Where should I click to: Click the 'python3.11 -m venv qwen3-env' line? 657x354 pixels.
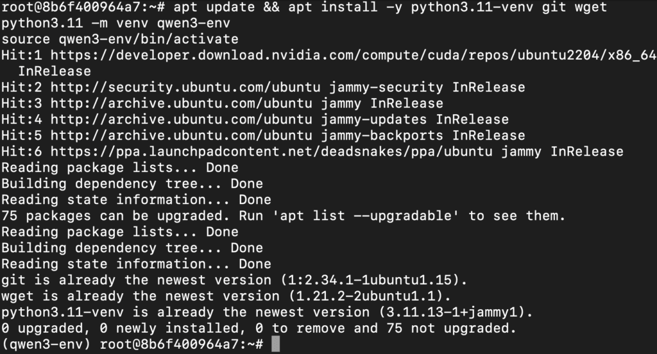click(115, 23)
